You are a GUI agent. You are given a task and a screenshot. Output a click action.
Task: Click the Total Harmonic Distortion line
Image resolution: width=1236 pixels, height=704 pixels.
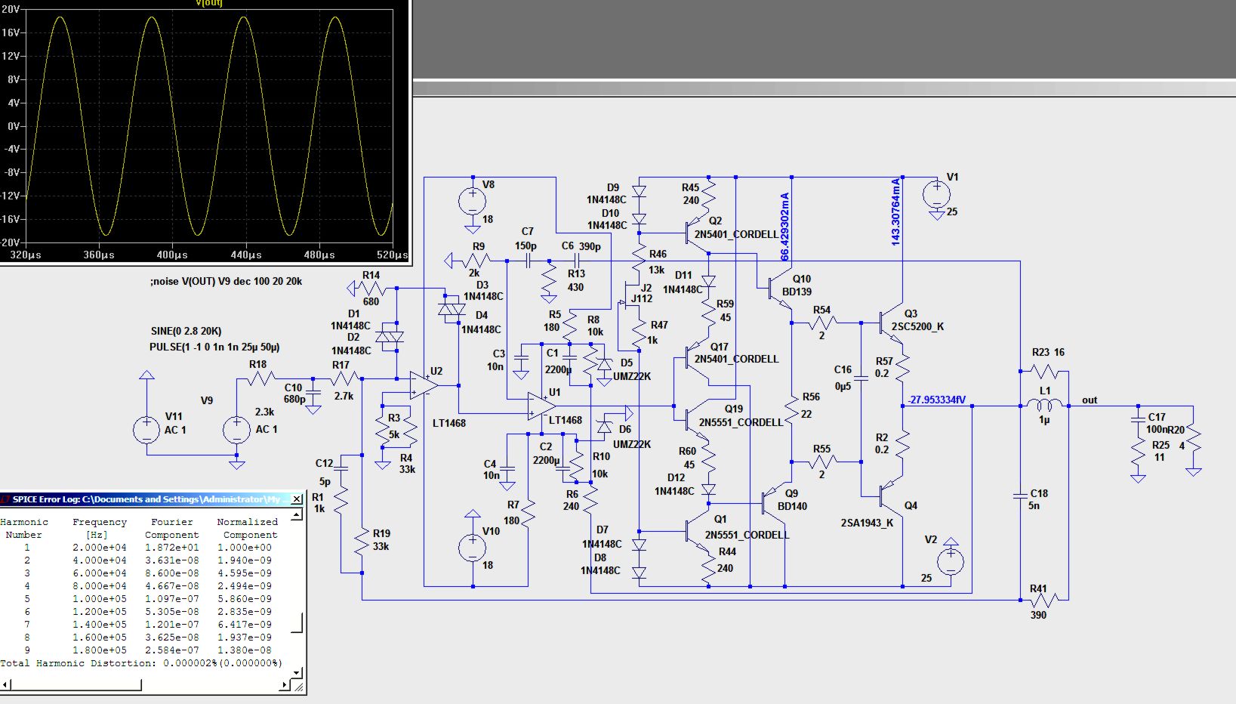tap(141, 663)
